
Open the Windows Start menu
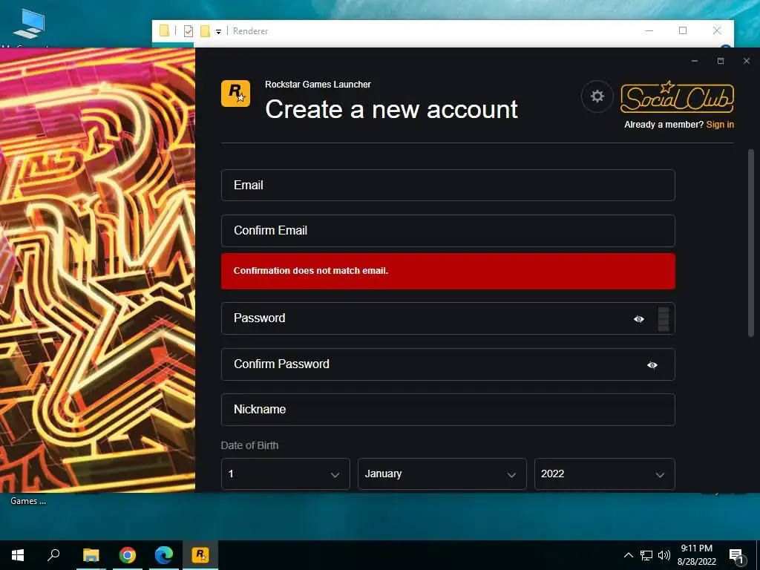[18, 555]
